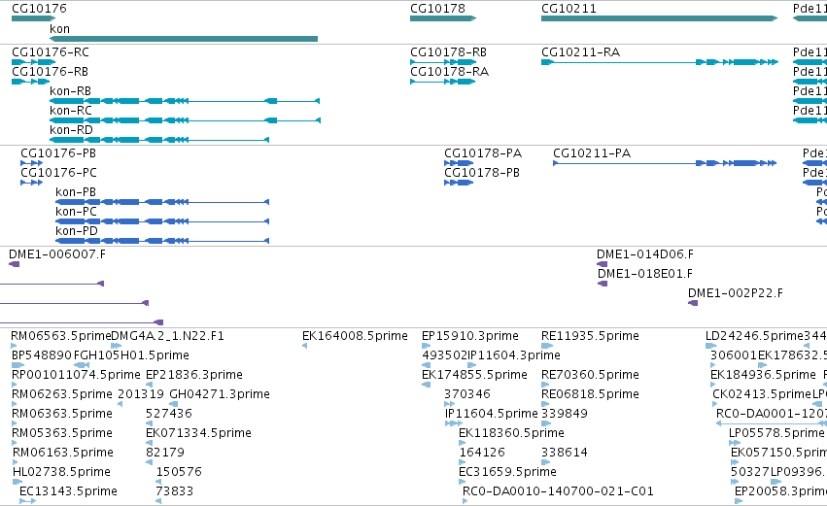Select the kon-PB protein label
827x506 pixels.
(76, 192)
